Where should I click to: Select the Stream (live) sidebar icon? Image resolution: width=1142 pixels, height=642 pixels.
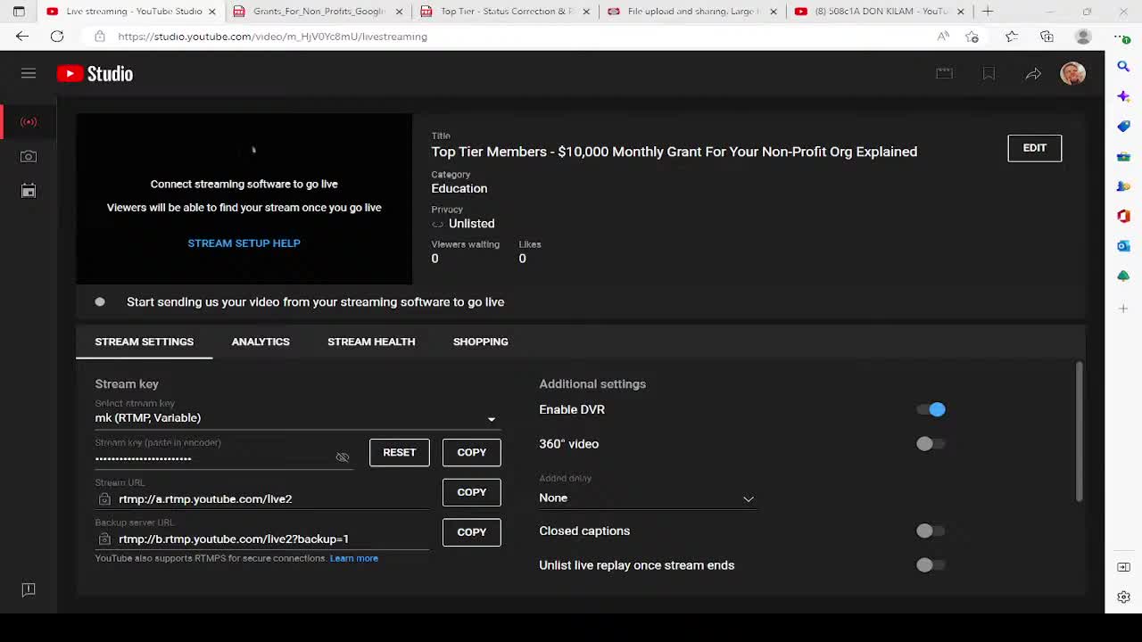tap(29, 122)
